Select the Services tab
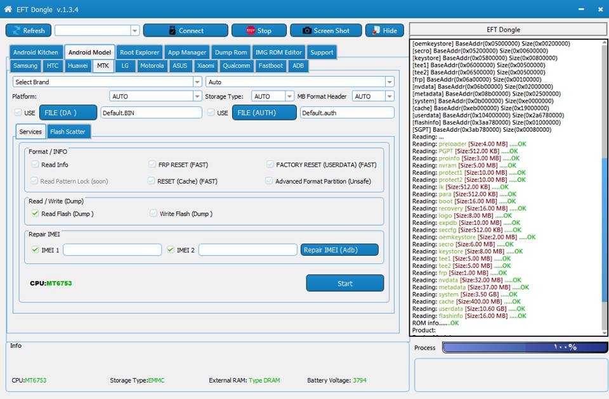 point(30,132)
